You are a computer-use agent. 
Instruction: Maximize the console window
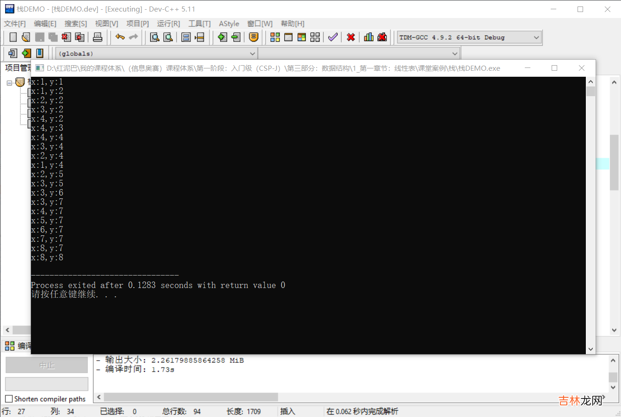[x=554, y=68]
